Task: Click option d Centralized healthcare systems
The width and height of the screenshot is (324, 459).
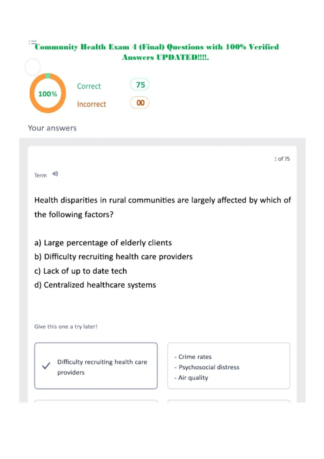Action: [95, 285]
